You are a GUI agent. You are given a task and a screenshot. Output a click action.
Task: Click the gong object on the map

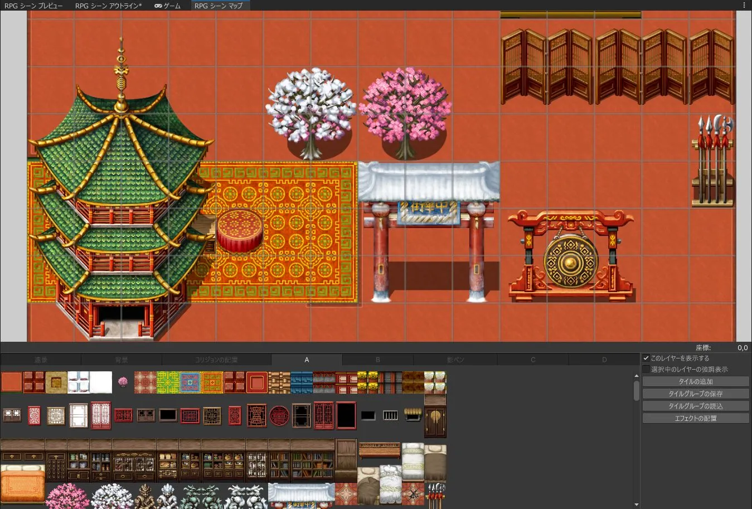point(570,262)
